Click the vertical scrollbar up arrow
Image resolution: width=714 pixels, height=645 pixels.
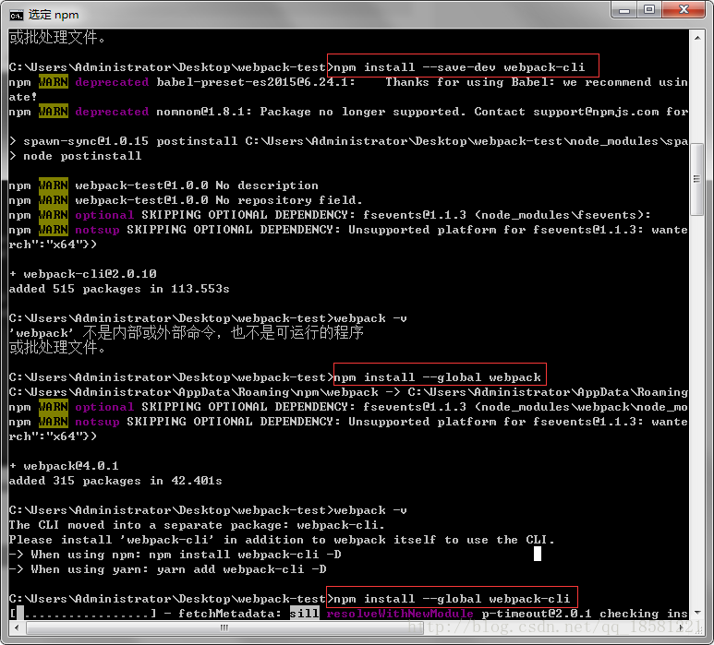[697, 38]
